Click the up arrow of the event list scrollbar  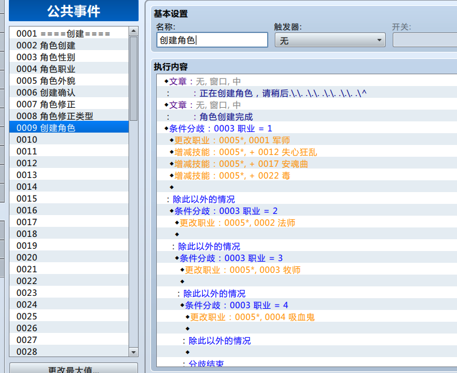[133, 31]
